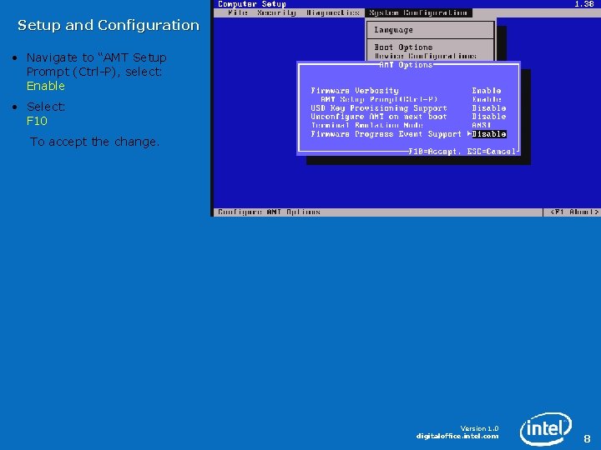
Task: Click the slide page number 8
Action: (x=587, y=438)
